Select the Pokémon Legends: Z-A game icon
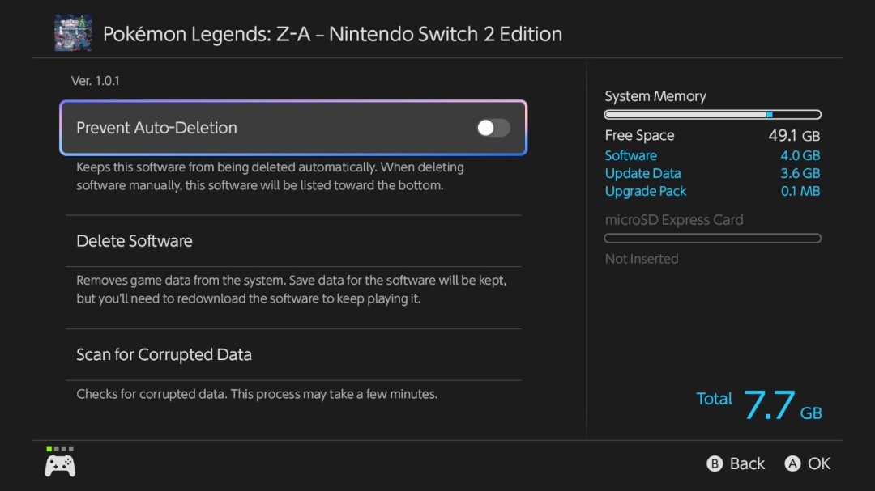Image resolution: width=875 pixels, height=491 pixels. coord(73,33)
